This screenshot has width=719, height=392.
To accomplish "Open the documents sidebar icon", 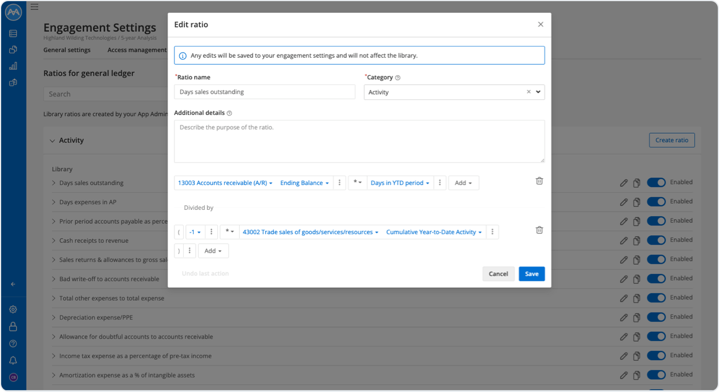I will tap(13, 50).
